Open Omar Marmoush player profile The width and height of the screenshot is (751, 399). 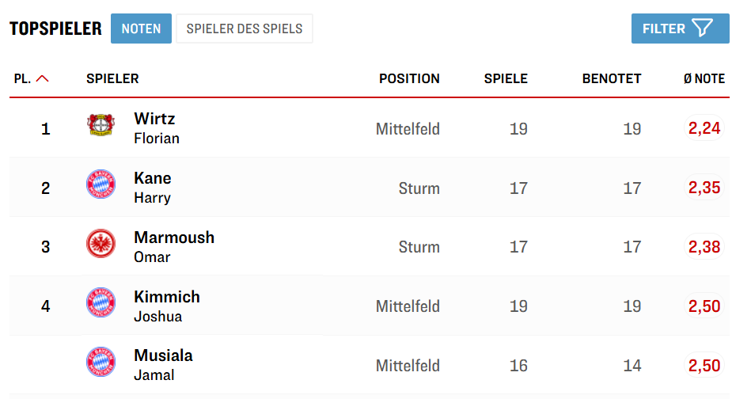click(173, 246)
